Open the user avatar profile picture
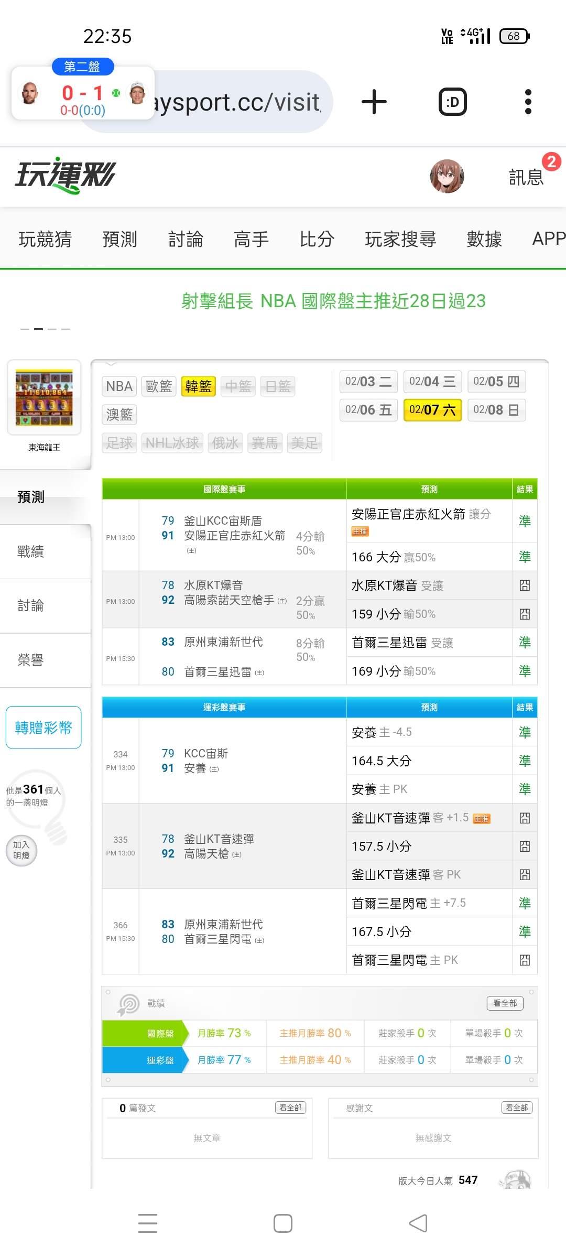Screen dimensions: 566x1258 (x=447, y=176)
